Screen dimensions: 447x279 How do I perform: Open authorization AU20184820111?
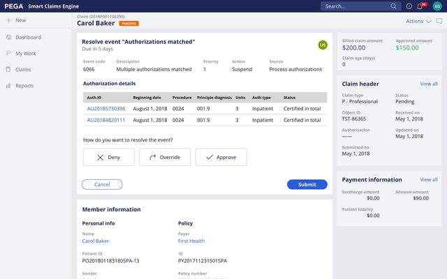pos(106,120)
